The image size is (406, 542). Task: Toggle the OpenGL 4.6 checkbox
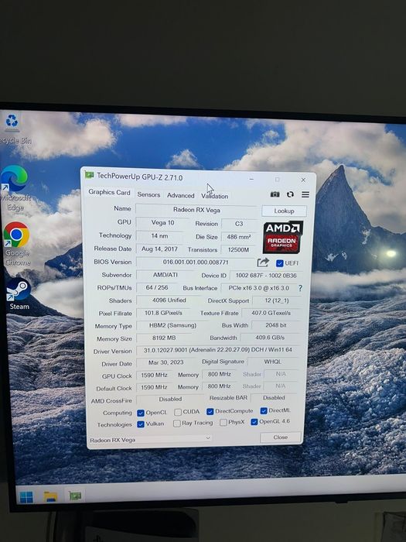coord(254,422)
